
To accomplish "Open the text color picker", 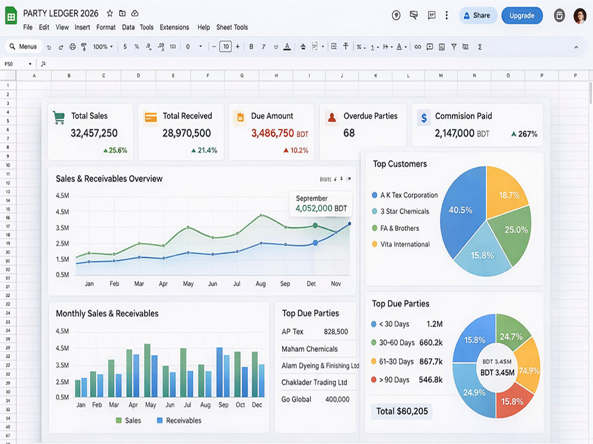I will [x=288, y=47].
